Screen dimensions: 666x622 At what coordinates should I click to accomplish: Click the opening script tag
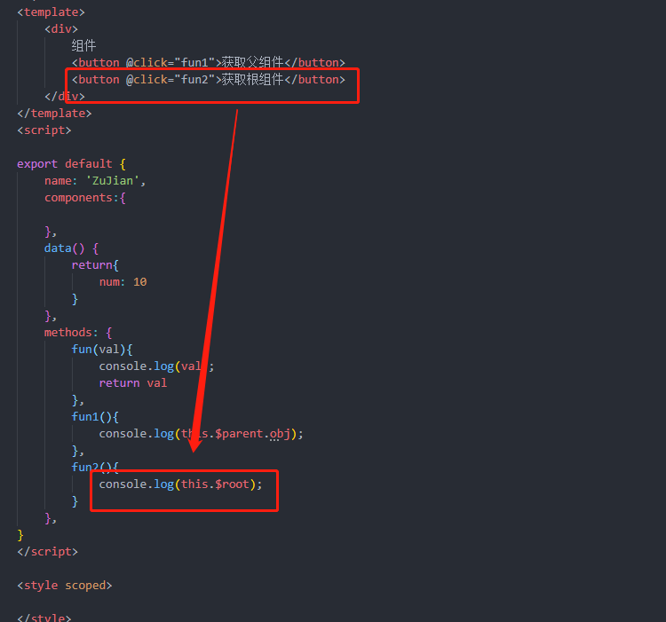coord(44,130)
